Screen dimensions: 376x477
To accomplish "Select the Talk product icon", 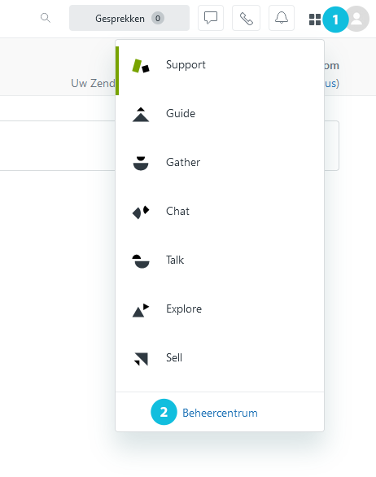I will click(x=141, y=261).
